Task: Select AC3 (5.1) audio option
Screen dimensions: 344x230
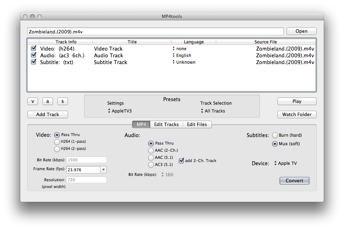Action: coord(151,164)
